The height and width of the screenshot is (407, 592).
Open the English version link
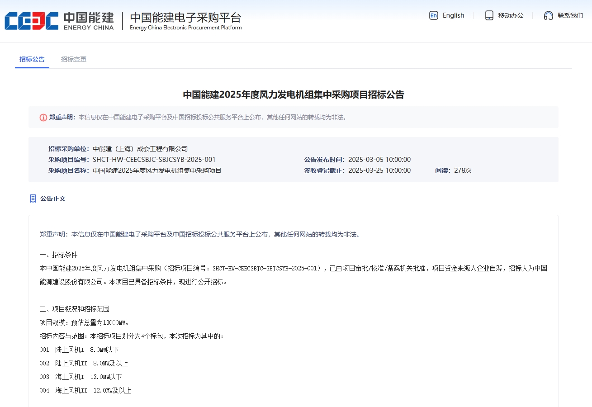[x=453, y=15]
